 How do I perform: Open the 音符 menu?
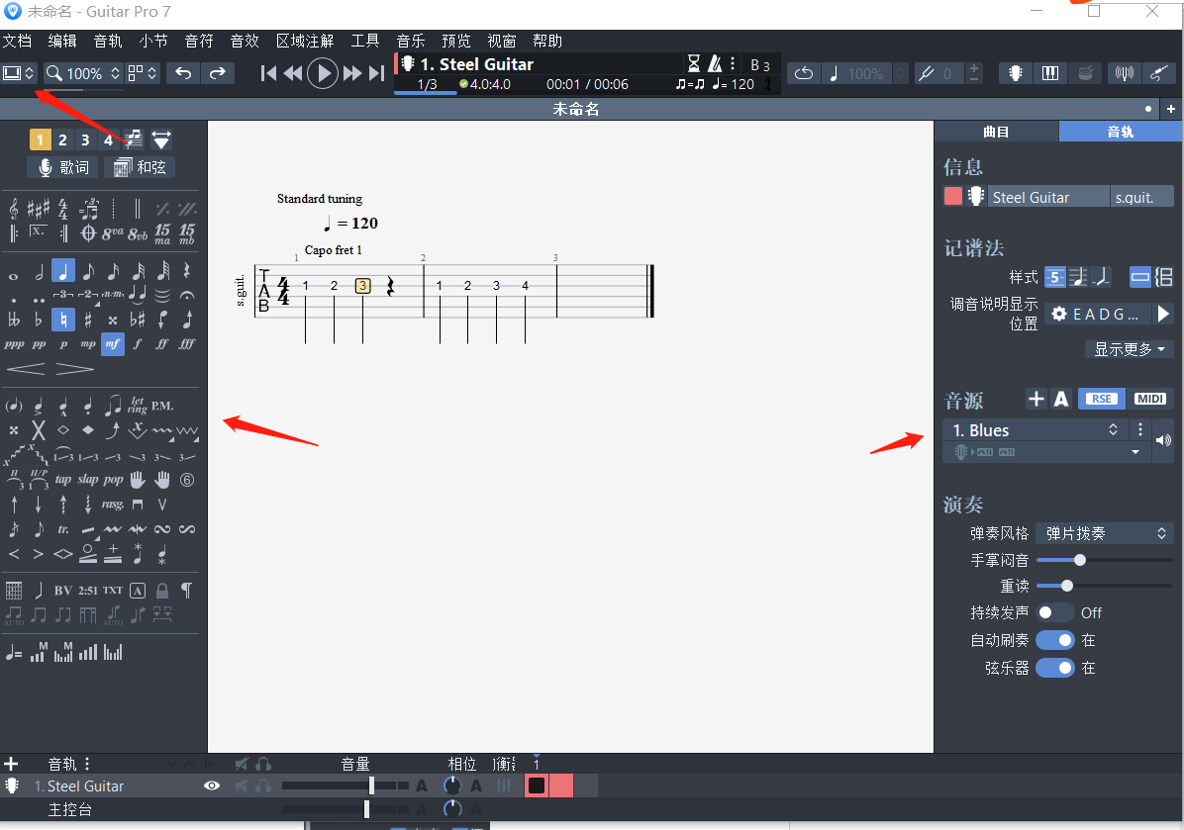point(199,41)
